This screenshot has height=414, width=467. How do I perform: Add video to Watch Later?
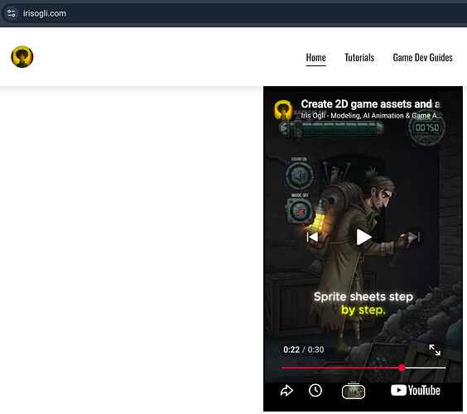click(315, 391)
